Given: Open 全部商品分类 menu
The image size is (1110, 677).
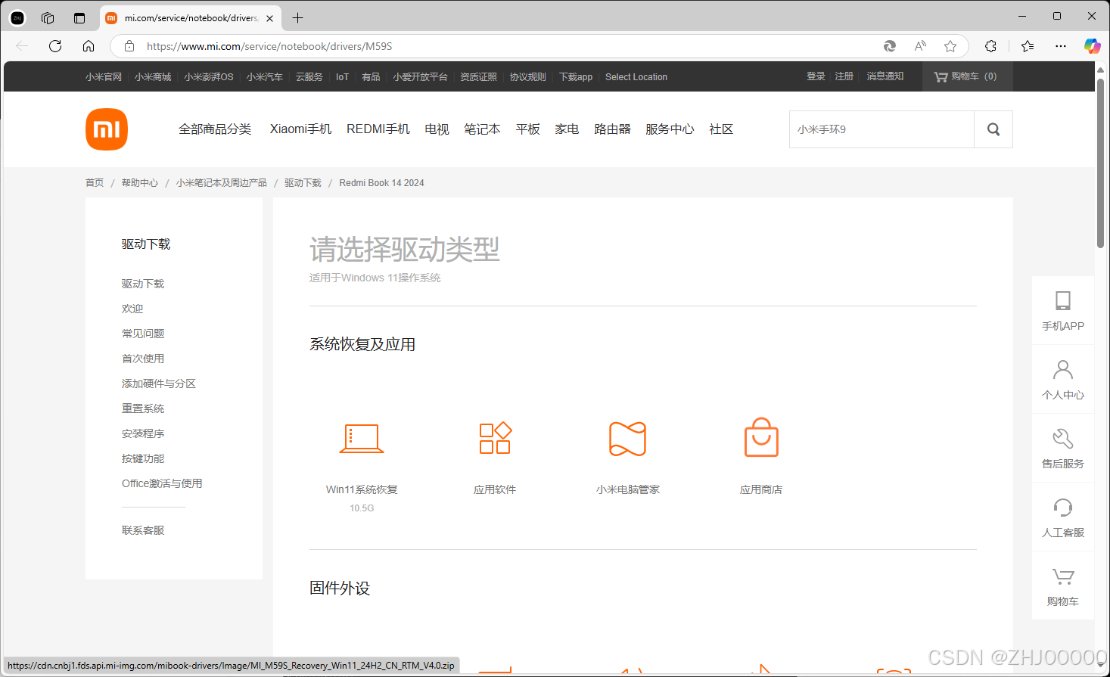Looking at the screenshot, I should 215,129.
